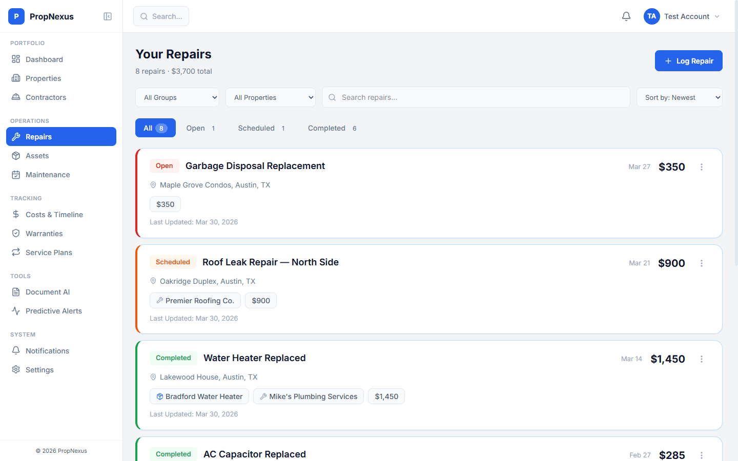The image size is (738, 461).
Task: Open the notifications bell in header
Action: tap(626, 16)
